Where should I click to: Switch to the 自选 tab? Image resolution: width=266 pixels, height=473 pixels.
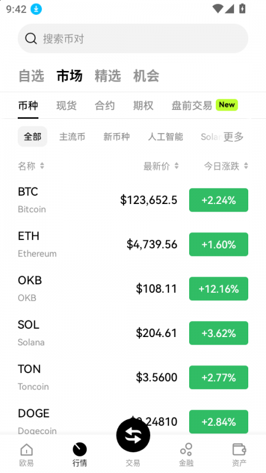pos(31,76)
